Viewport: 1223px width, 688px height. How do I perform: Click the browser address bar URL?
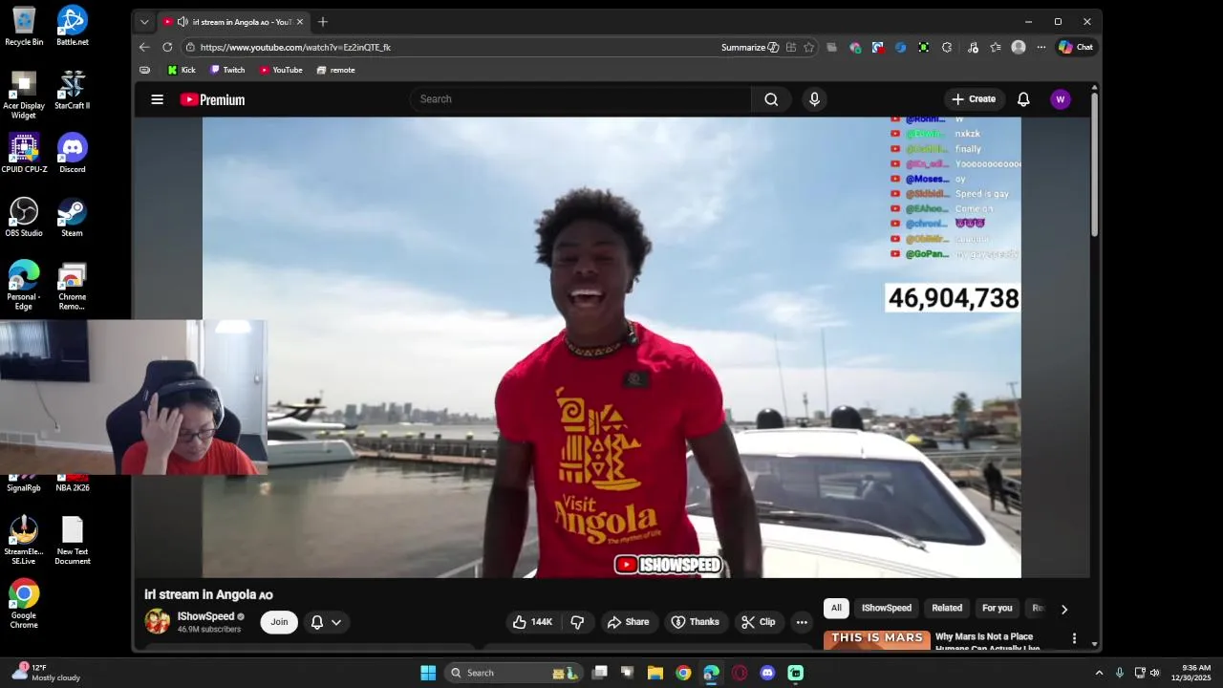(295, 47)
